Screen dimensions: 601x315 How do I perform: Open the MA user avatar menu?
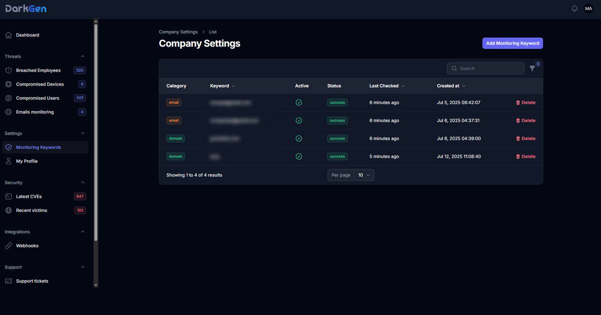(588, 8)
